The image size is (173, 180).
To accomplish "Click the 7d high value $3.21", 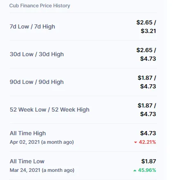I will tap(148, 31).
